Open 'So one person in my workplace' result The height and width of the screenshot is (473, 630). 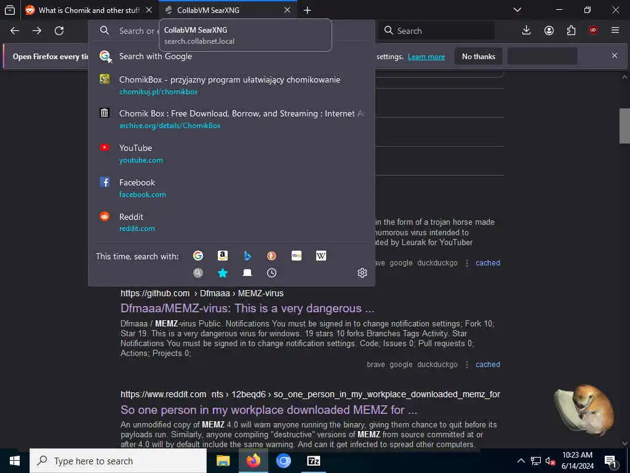click(269, 410)
